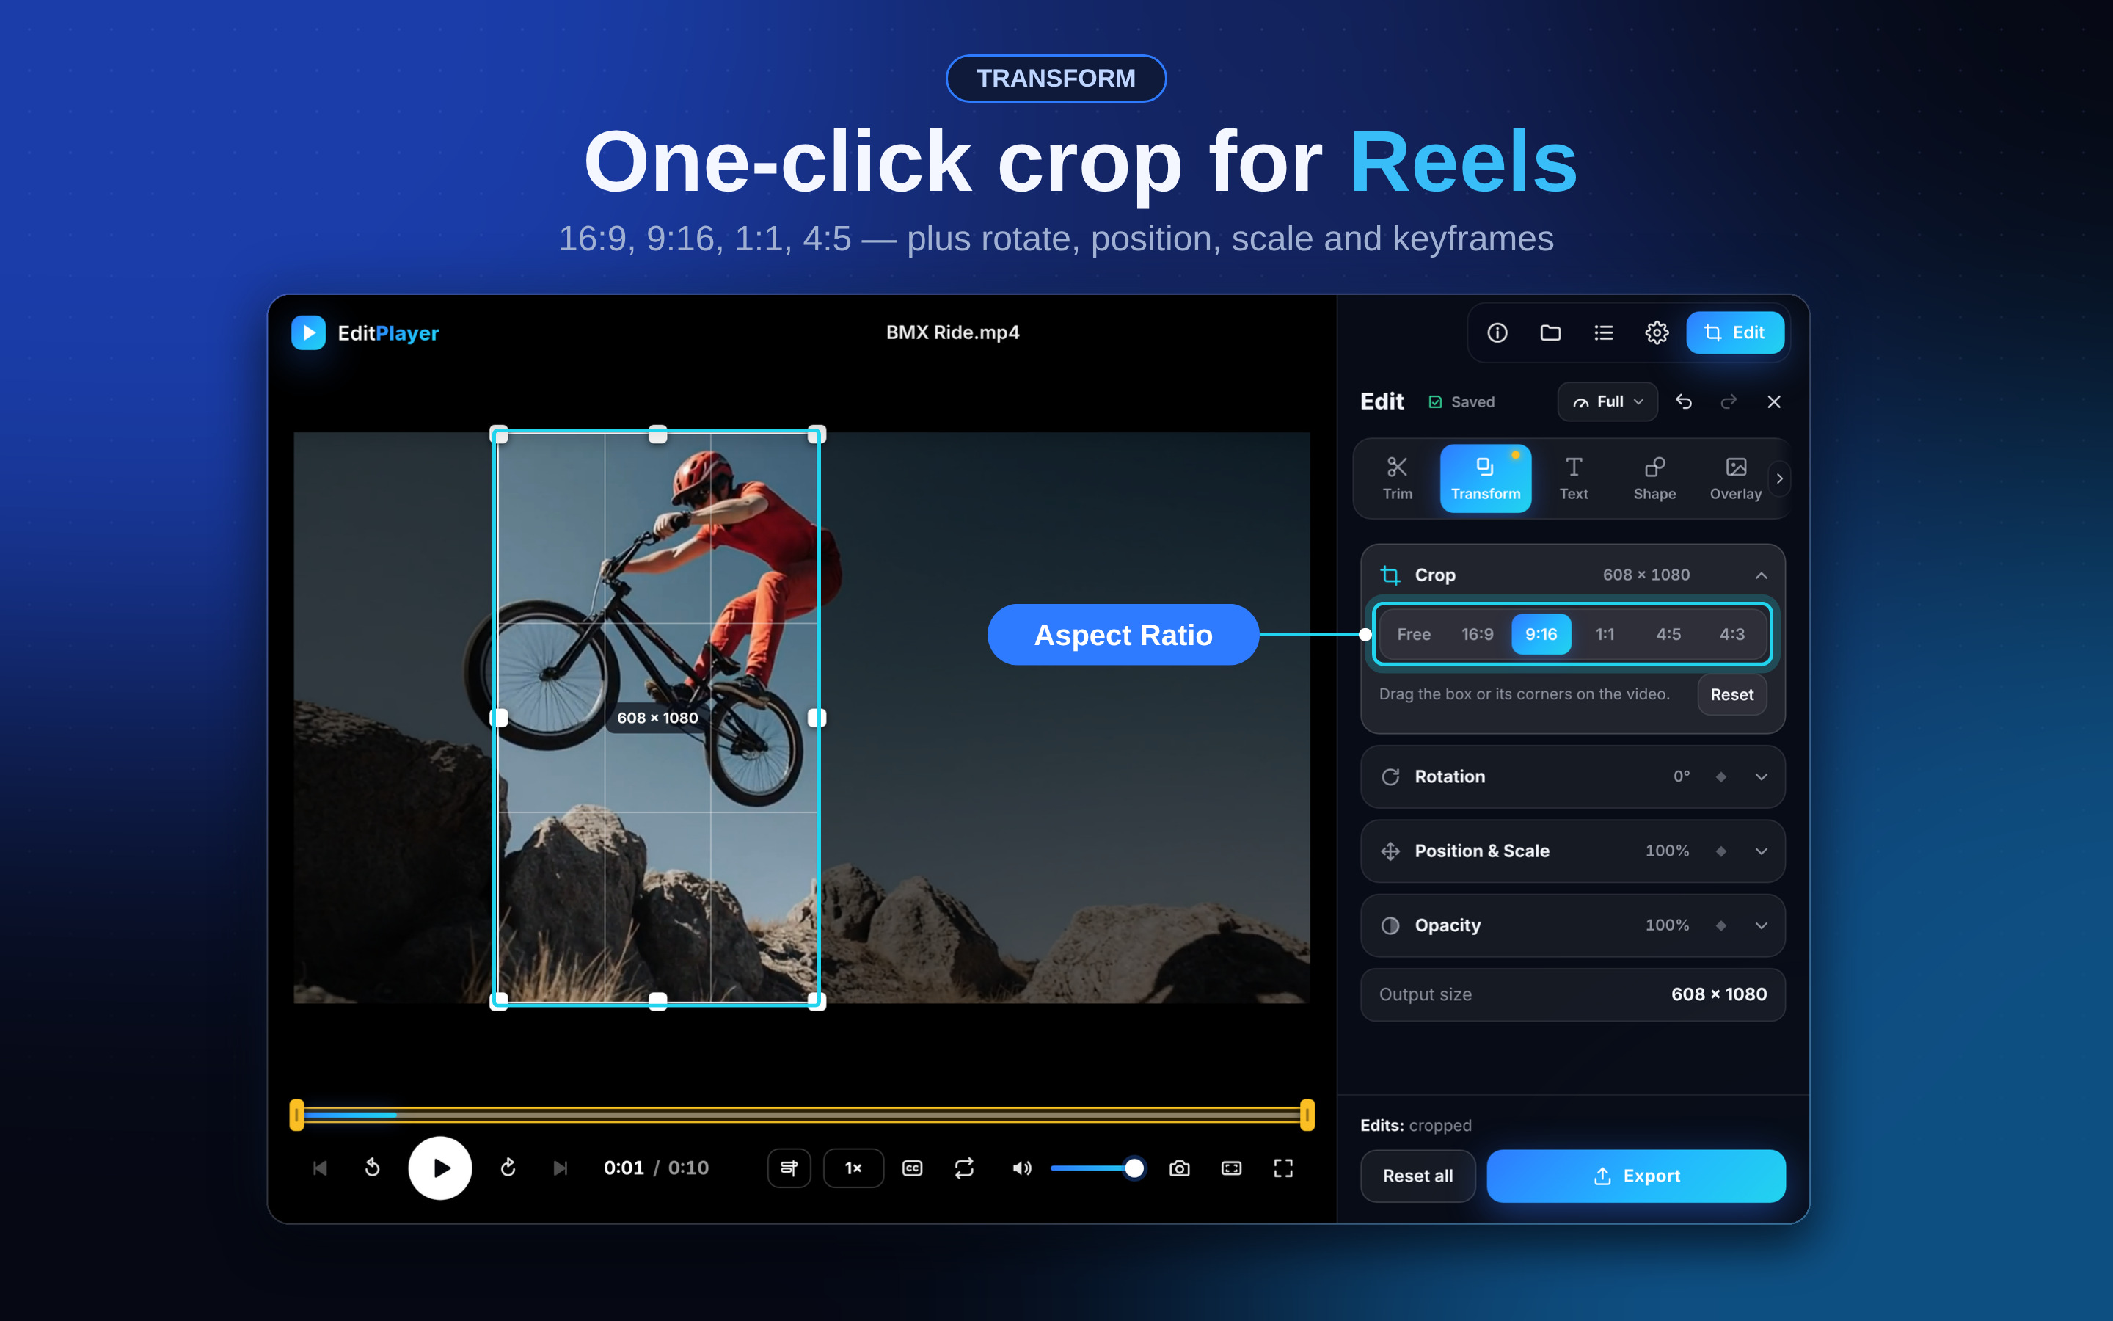This screenshot has height=1321, width=2113.
Task: Select the Free crop ratio
Action: (x=1414, y=634)
